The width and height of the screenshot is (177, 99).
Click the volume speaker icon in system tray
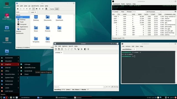point(168,98)
